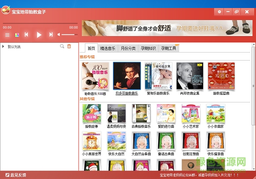Open the 快乐大自然 album cover

tap(116, 141)
